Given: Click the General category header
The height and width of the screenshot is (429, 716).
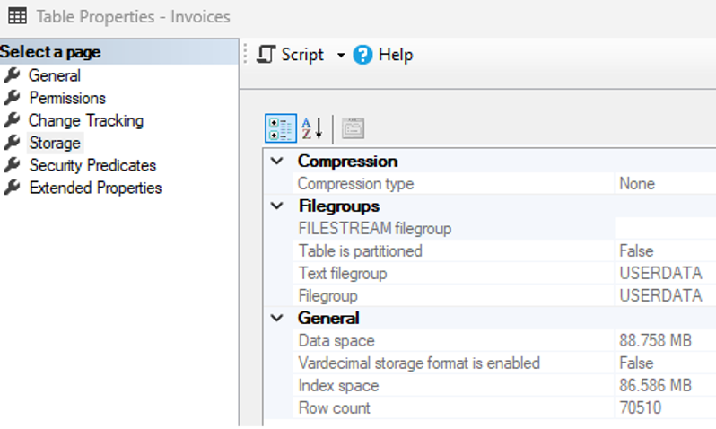Looking at the screenshot, I should click(328, 318).
